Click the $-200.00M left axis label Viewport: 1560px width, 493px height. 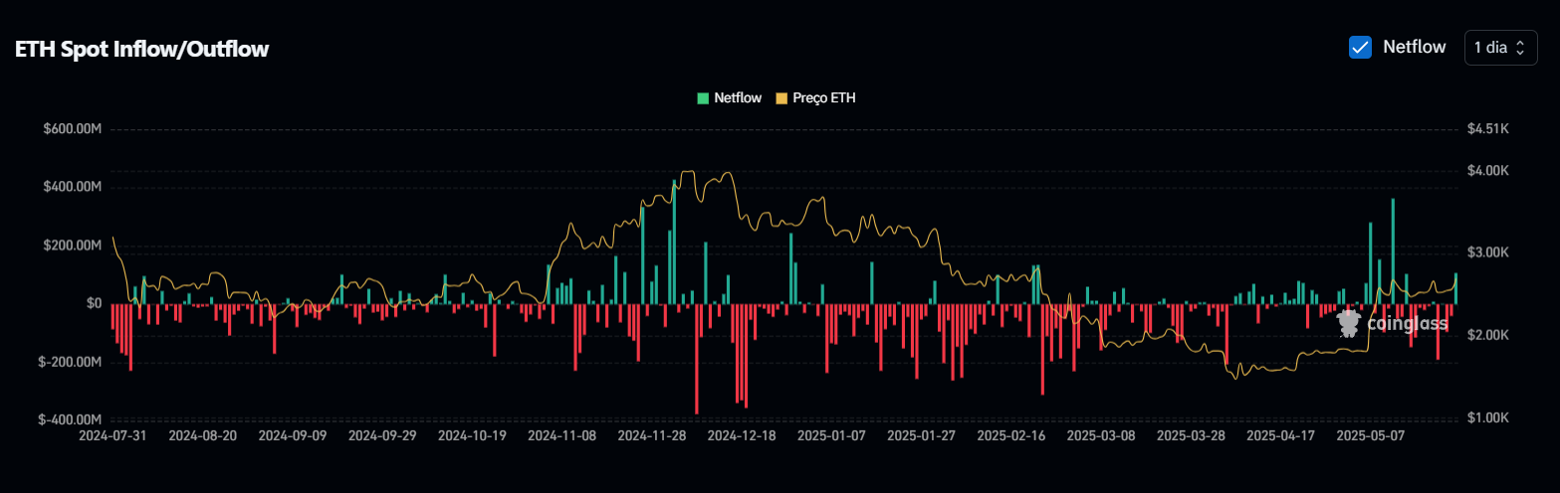[70, 362]
